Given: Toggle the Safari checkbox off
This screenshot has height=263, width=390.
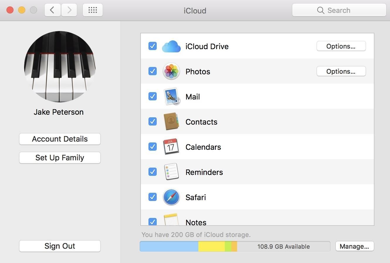Looking at the screenshot, I should (x=153, y=197).
